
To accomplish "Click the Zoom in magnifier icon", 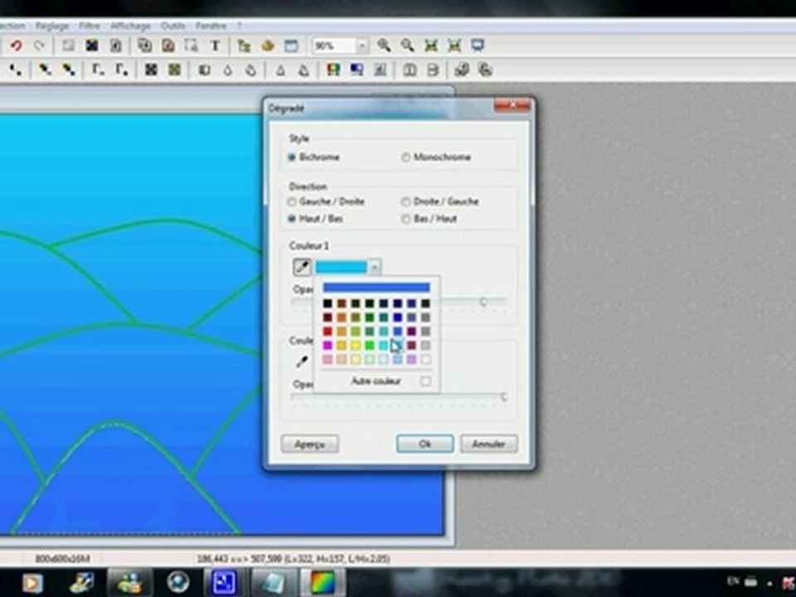I will (x=384, y=46).
